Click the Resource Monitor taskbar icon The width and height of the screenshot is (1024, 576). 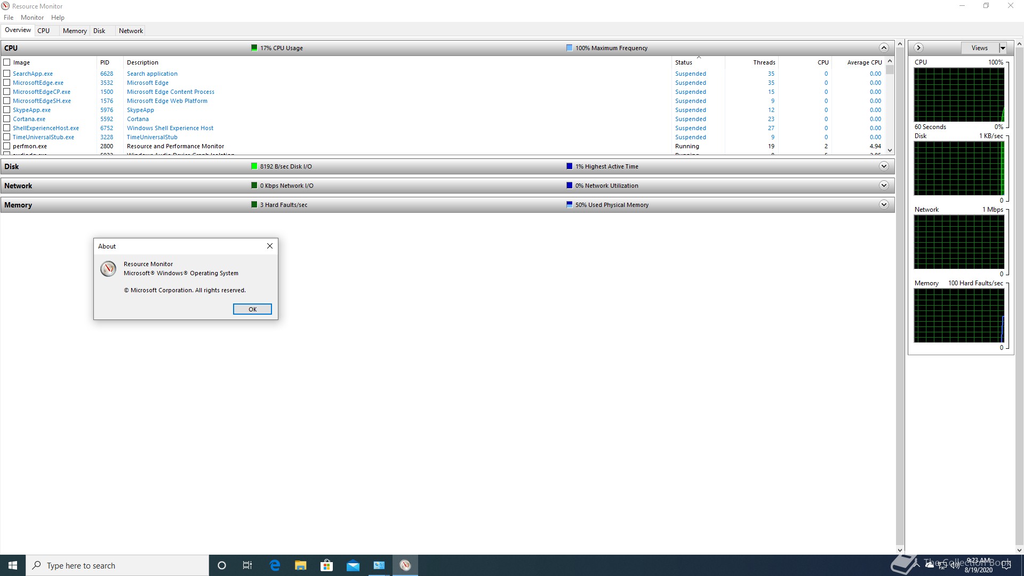[x=405, y=565]
